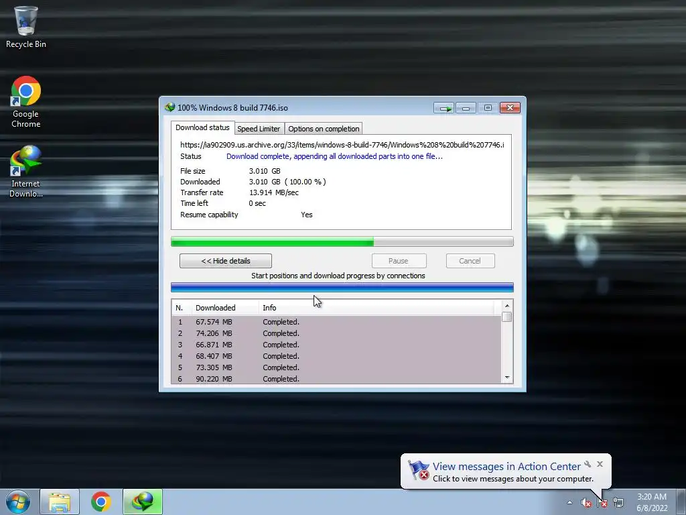686x515 pixels.
Task: Select connection row 67.574 MB
Action: [x=336, y=322]
